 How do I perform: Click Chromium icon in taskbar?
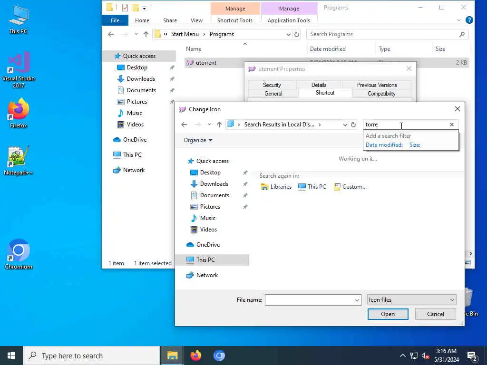click(x=219, y=355)
